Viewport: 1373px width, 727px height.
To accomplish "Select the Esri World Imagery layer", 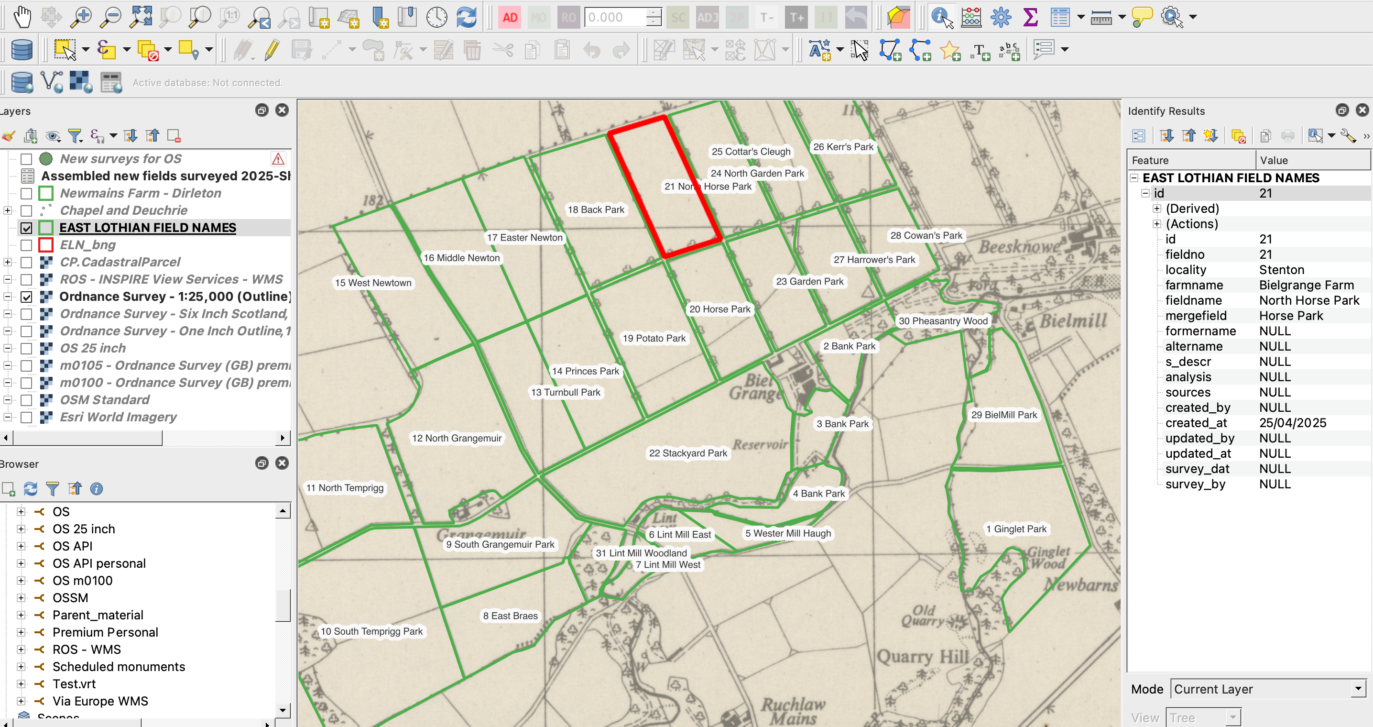I will [x=118, y=417].
